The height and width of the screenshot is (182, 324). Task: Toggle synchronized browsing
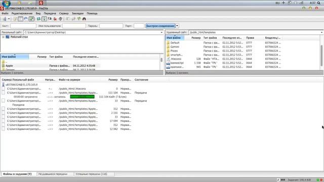79,19
